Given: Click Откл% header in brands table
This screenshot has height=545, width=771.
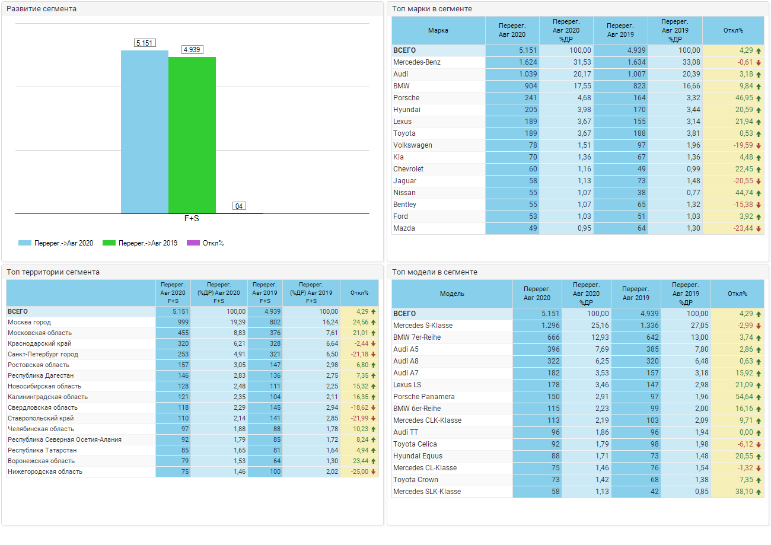Looking at the screenshot, I should [733, 30].
